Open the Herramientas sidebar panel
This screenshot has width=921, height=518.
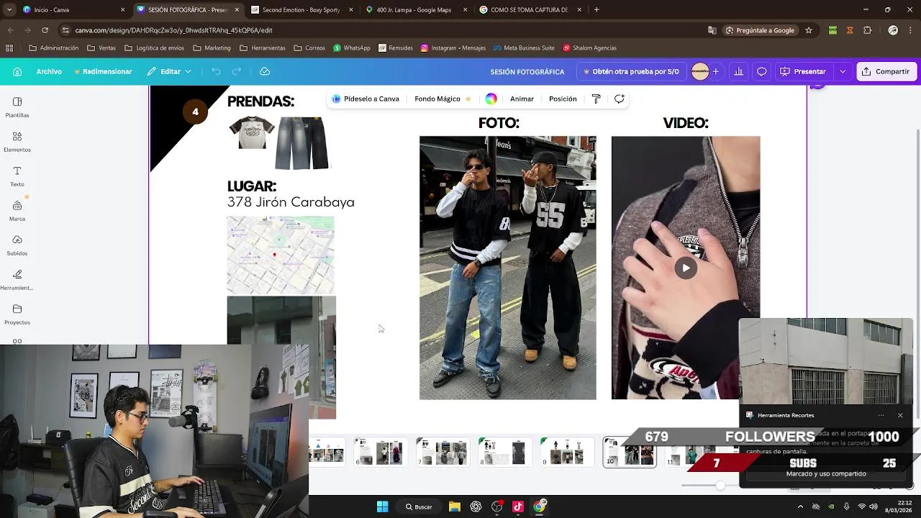click(17, 280)
